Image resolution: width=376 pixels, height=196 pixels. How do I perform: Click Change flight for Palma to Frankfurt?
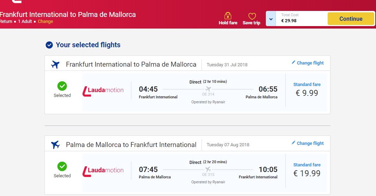tap(310, 143)
